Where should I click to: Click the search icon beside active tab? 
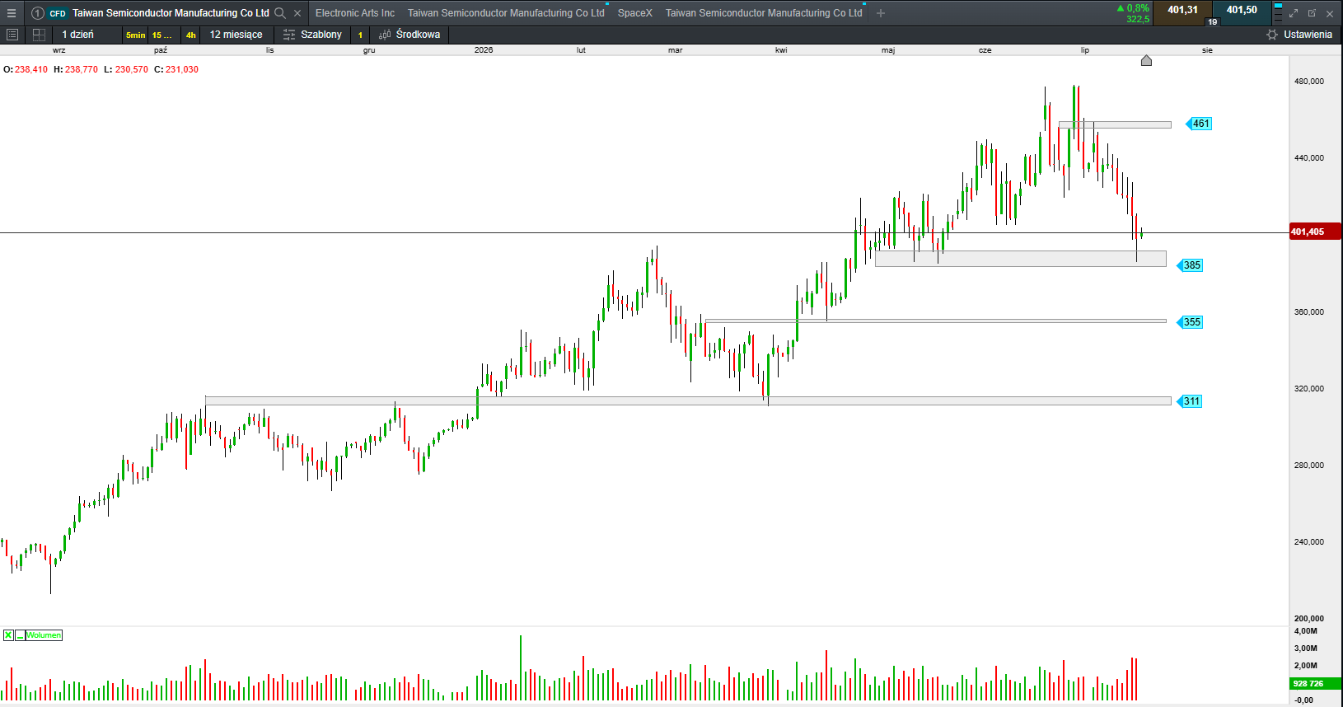coord(280,12)
